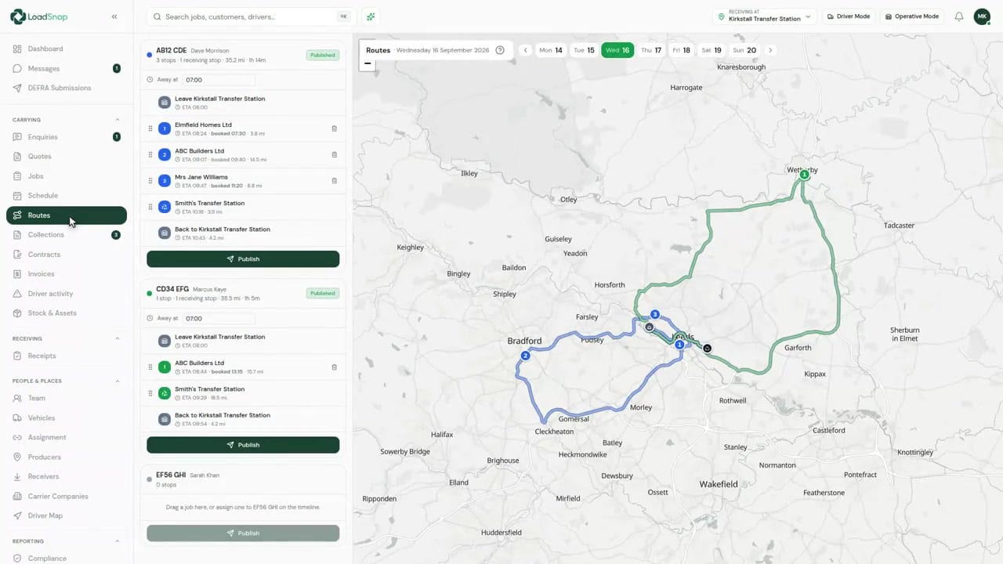Select green stop marker 1 at Wetherby
This screenshot has height=564, width=1003.
[x=804, y=175]
